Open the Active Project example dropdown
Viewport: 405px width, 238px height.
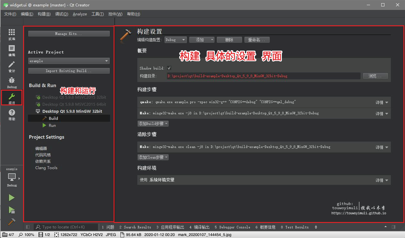pyautogui.click(x=69, y=61)
